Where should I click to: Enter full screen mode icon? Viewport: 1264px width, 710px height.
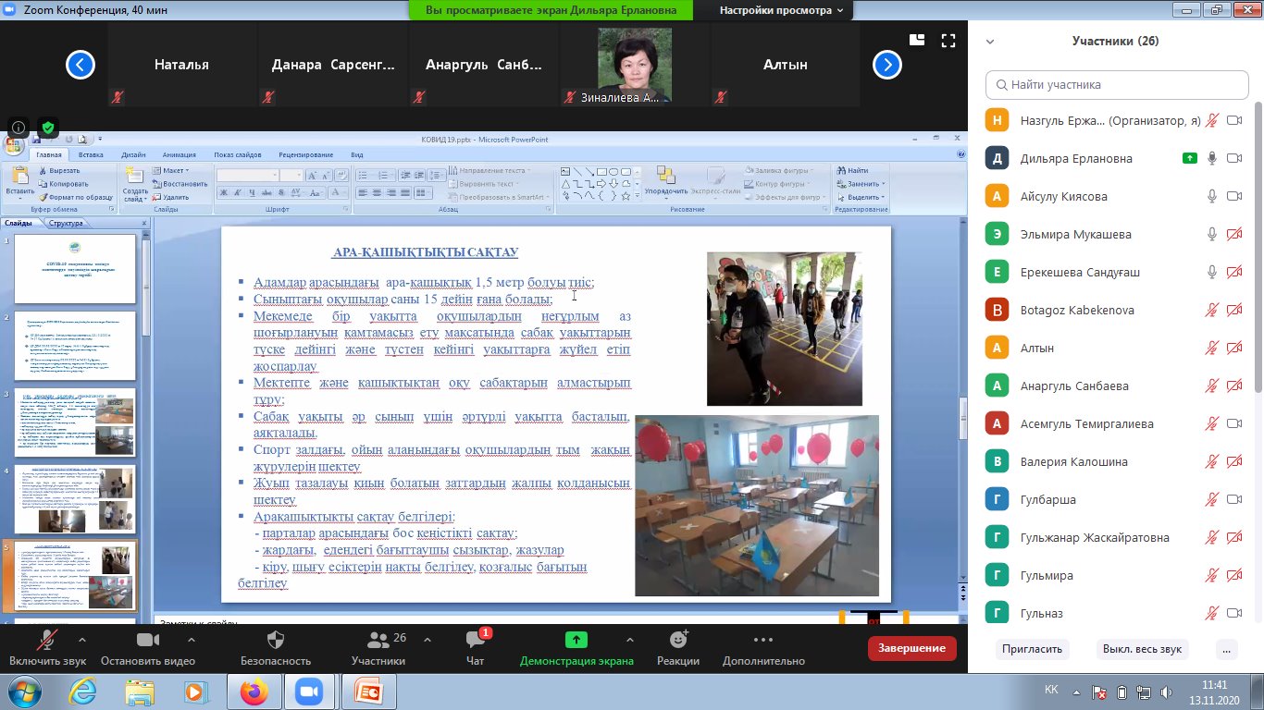(x=948, y=41)
